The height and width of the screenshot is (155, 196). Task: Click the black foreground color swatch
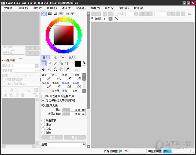click(x=78, y=64)
